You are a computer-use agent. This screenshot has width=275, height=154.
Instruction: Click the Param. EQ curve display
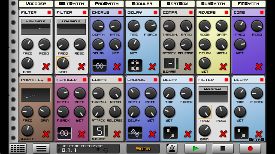click(36, 95)
